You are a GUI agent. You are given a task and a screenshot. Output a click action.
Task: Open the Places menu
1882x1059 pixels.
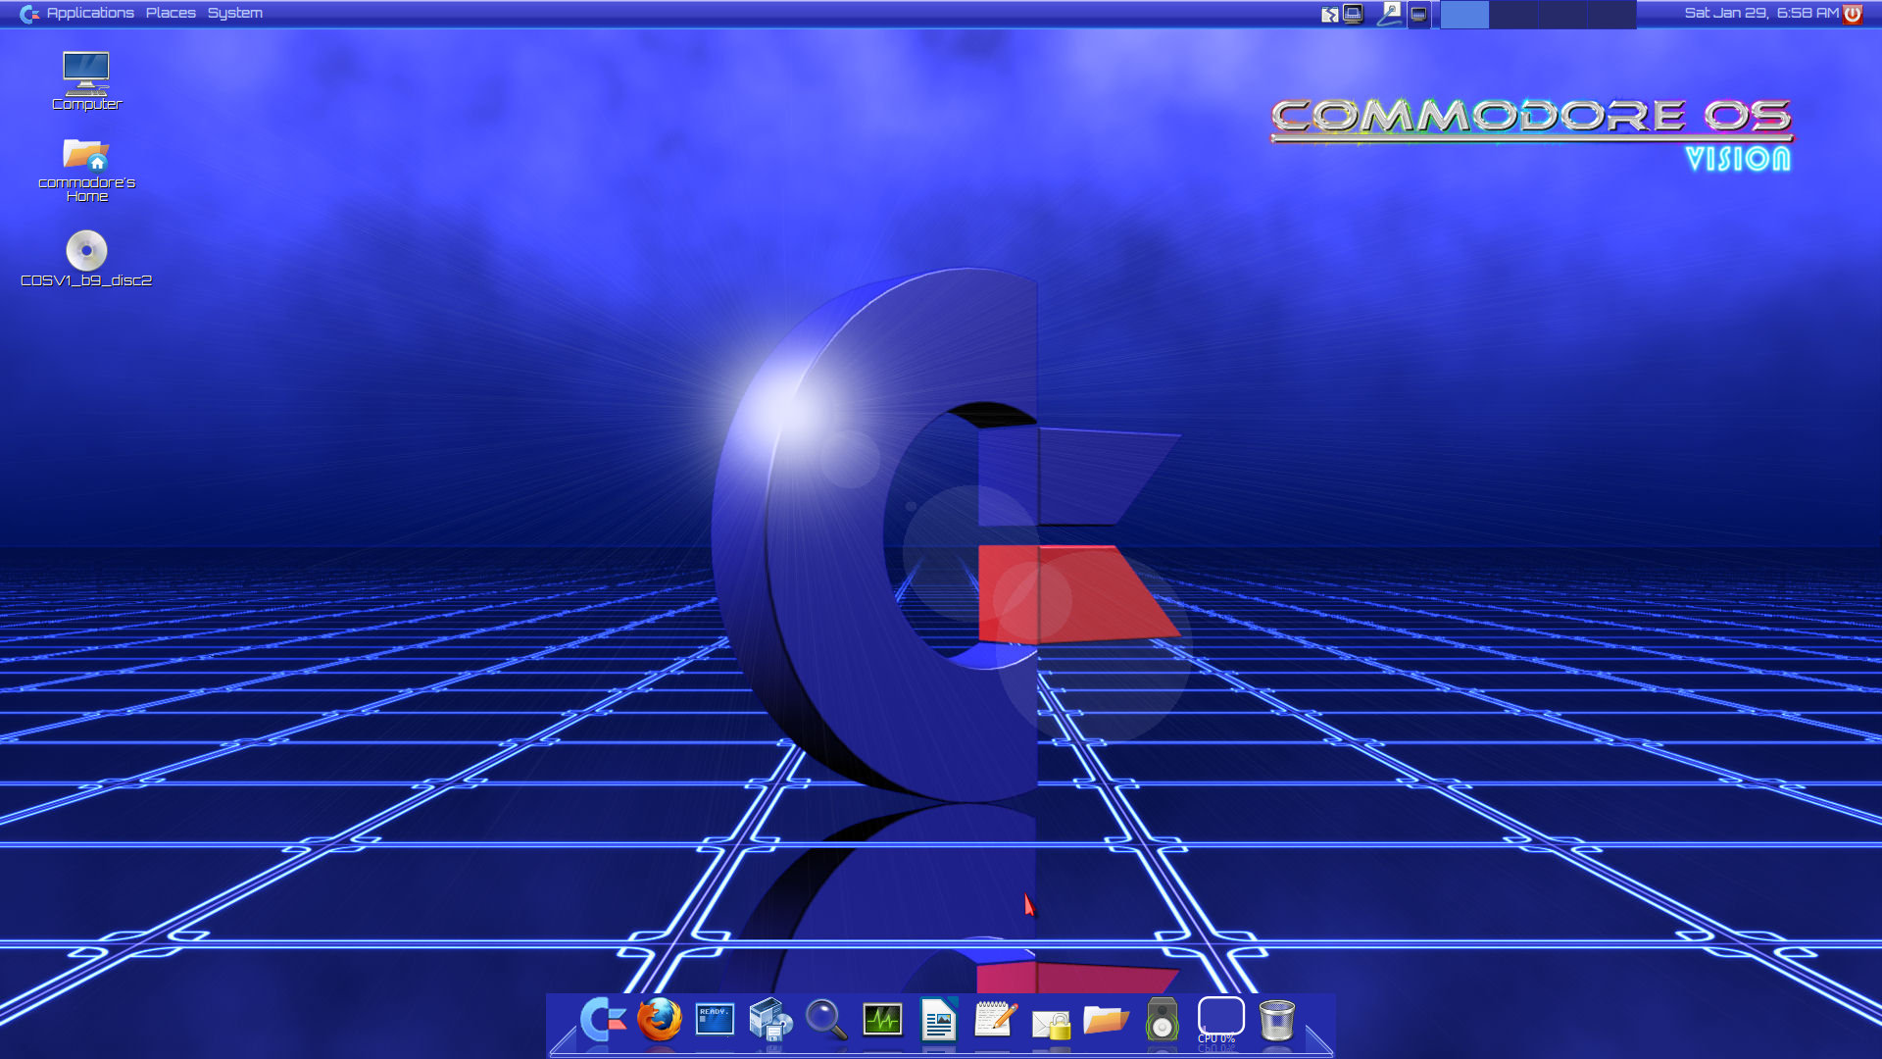(171, 13)
